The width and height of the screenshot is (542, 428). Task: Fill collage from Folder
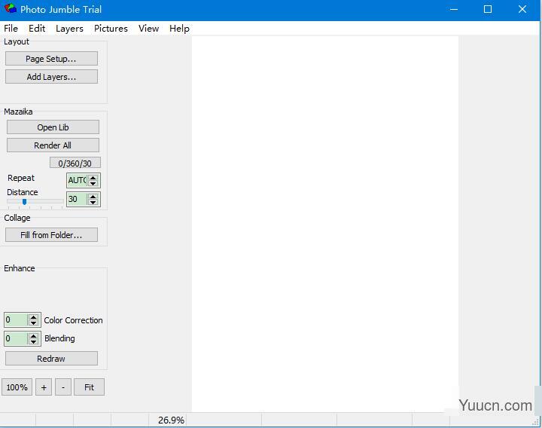[x=51, y=235]
